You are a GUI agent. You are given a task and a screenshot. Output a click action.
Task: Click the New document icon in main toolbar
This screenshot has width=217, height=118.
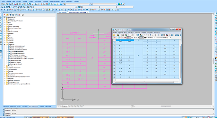tap(2, 4)
